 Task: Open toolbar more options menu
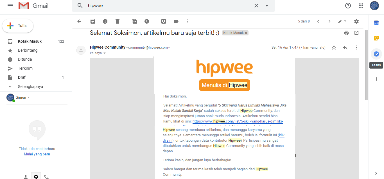[187, 21]
